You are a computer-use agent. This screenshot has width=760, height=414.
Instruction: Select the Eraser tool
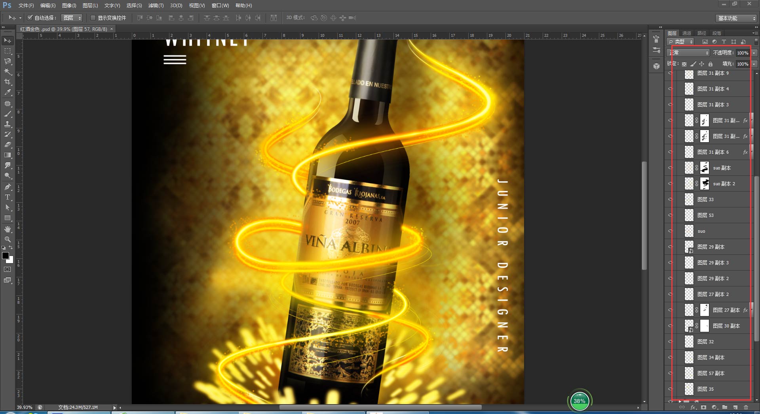pos(8,145)
